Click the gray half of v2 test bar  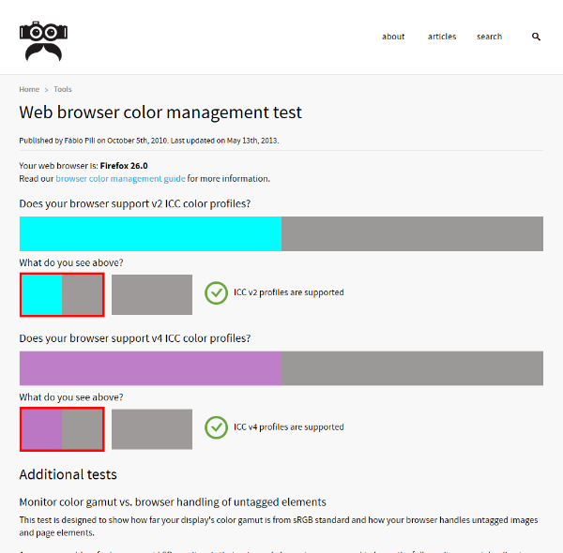point(412,233)
